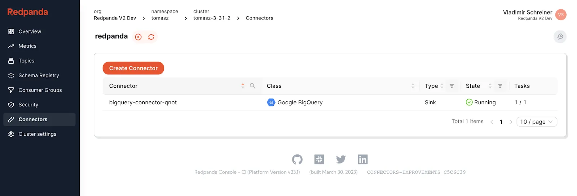Open bigquery-connector-qnot connector

[x=143, y=103]
